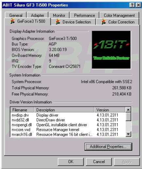Open the Color Management tab
142x169 pixels.
(119, 15)
